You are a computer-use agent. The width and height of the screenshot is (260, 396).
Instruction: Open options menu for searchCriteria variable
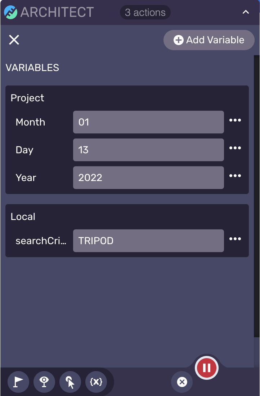(235, 239)
